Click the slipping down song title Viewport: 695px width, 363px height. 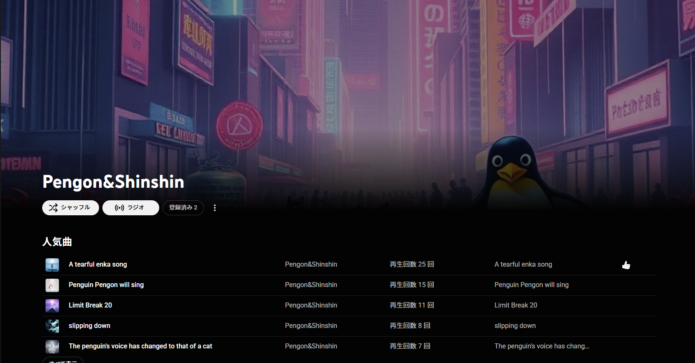click(x=89, y=326)
